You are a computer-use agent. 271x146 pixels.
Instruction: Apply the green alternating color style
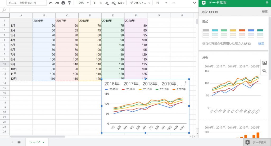224,33
